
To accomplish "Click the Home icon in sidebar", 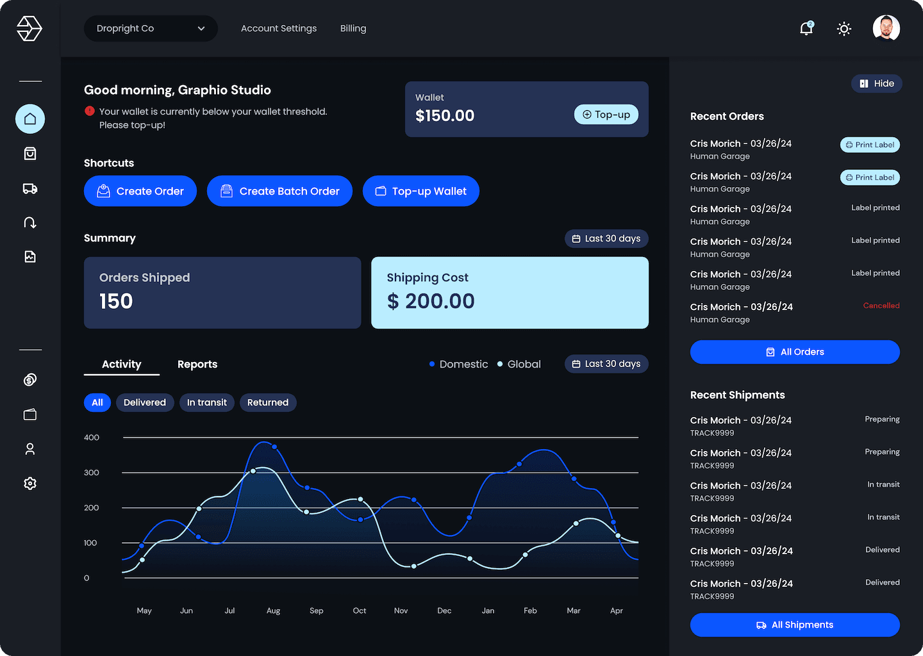I will click(30, 119).
